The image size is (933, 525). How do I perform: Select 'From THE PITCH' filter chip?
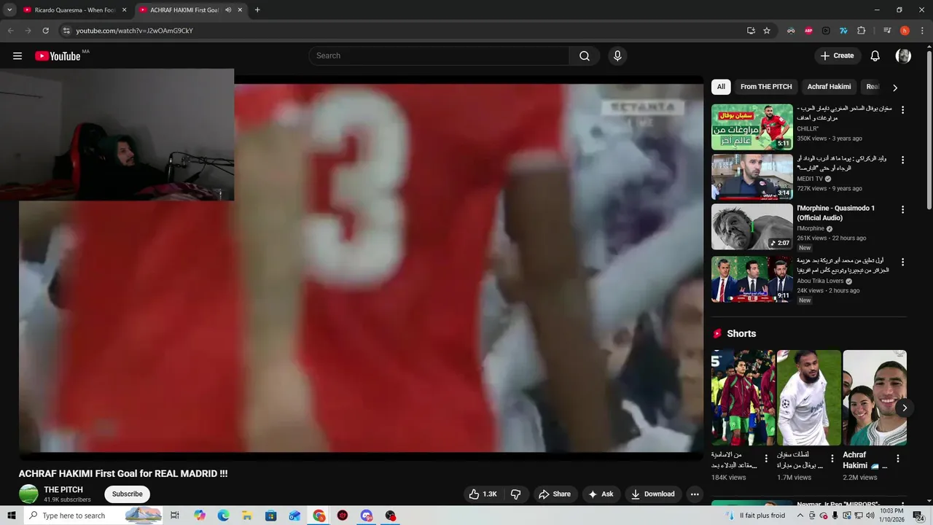click(766, 87)
